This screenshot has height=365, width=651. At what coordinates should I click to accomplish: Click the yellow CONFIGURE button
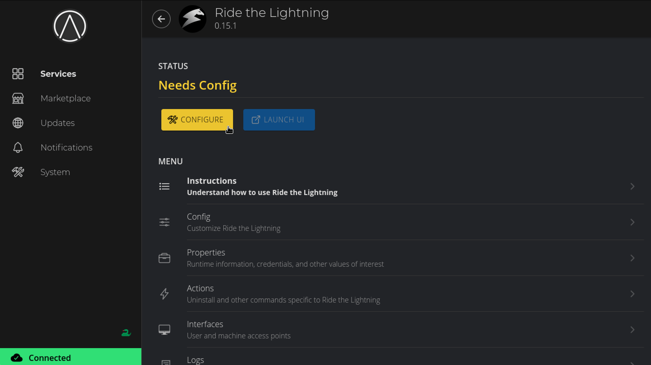click(x=197, y=120)
